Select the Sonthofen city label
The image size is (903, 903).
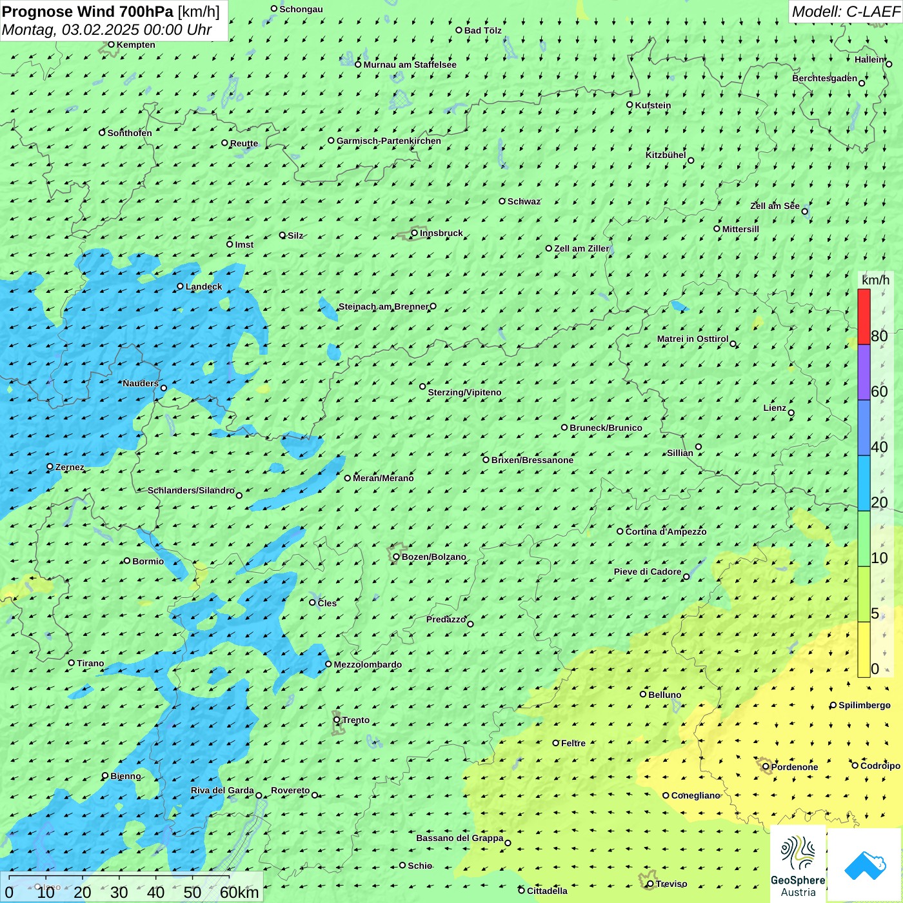tap(130, 133)
